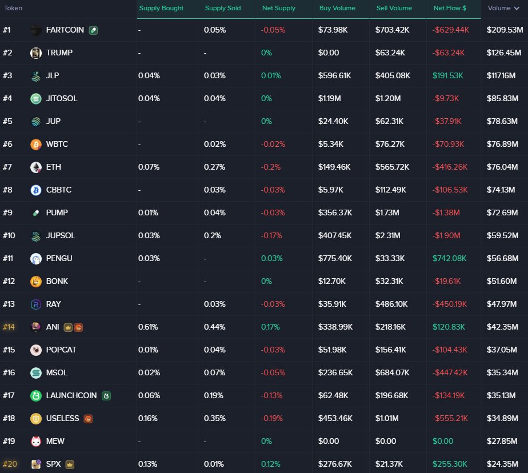Click PENGU net flow $742.08K
Viewport: 528px width, 473px height.
450,259
